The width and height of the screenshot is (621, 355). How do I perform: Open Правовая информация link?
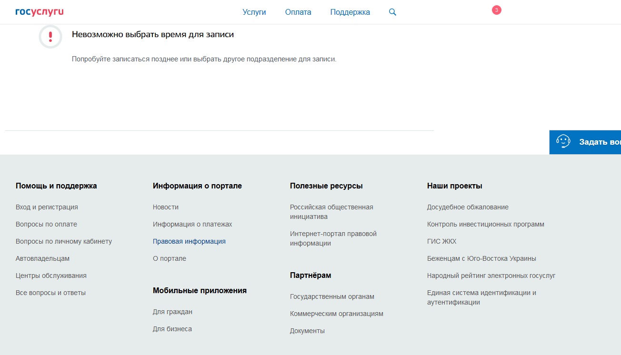pos(189,241)
